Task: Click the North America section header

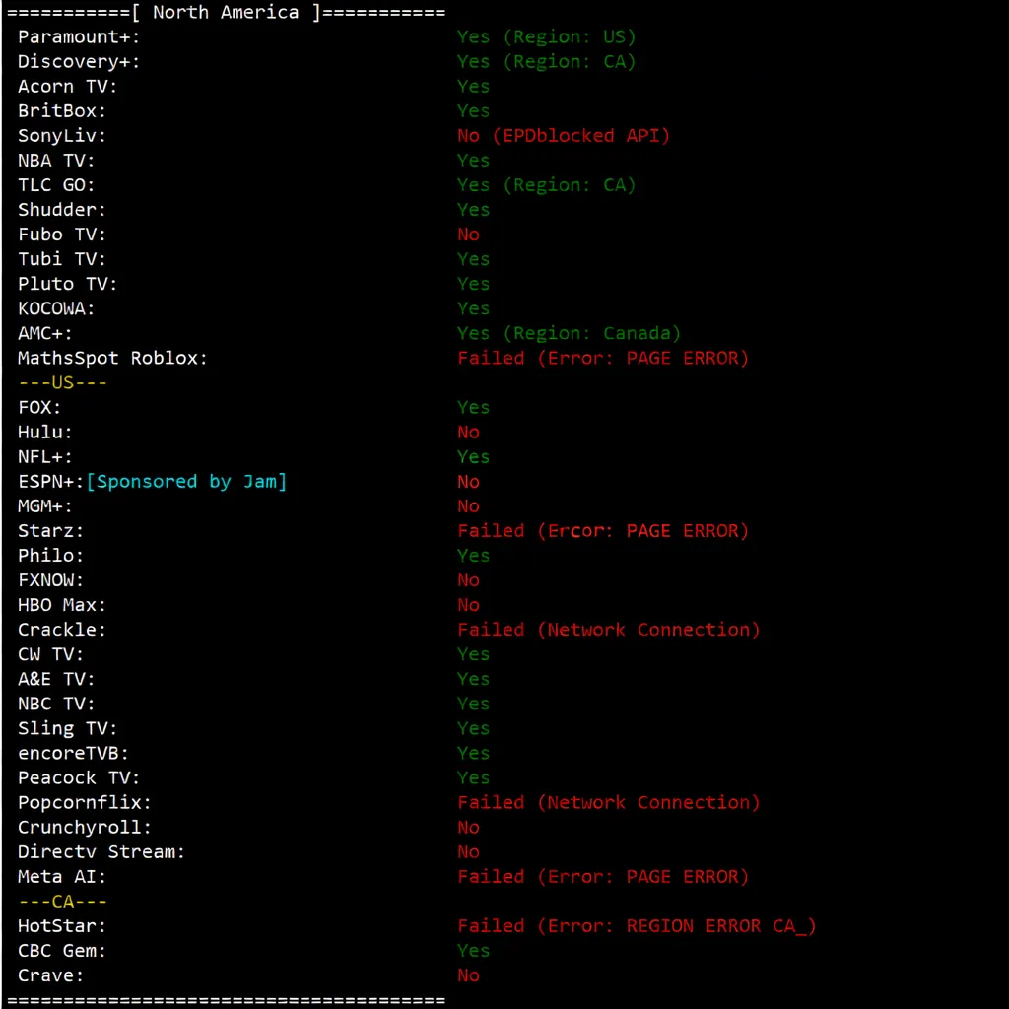Action: click(225, 13)
